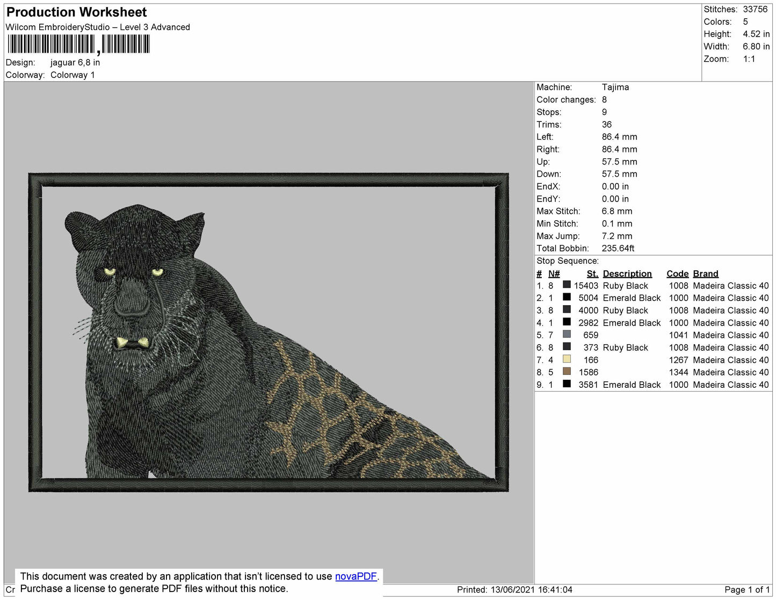Select the 'N#' column header
This screenshot has height=600, width=776.
(x=554, y=273)
